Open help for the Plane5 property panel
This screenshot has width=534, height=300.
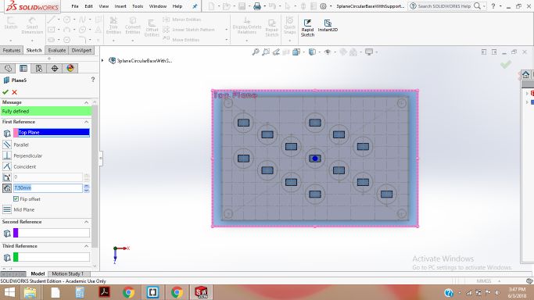[93, 80]
